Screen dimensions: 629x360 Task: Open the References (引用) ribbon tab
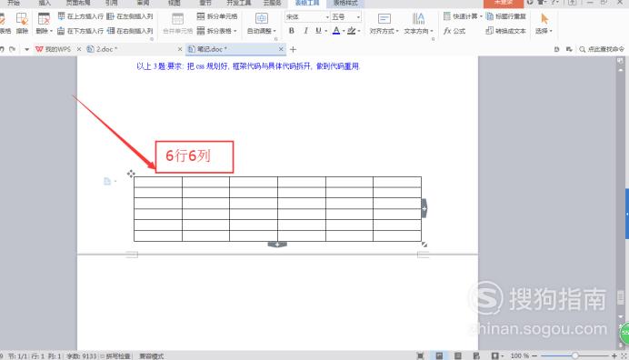tap(111, 4)
